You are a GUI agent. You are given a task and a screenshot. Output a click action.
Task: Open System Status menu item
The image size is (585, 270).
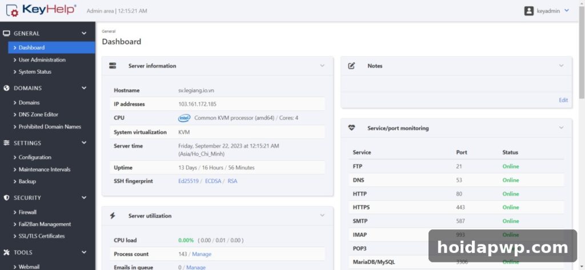[x=35, y=72]
